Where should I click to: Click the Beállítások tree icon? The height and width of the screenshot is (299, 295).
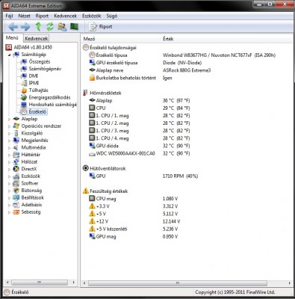[16, 197]
